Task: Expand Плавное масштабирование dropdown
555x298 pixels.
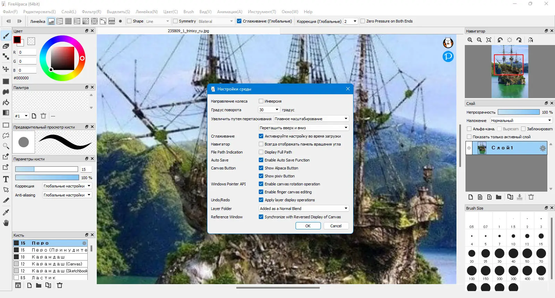Action: point(311,119)
